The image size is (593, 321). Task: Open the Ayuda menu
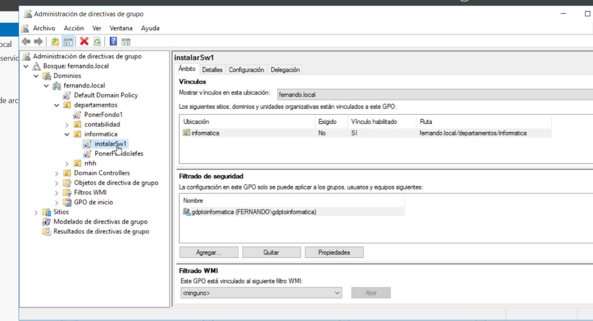point(150,28)
